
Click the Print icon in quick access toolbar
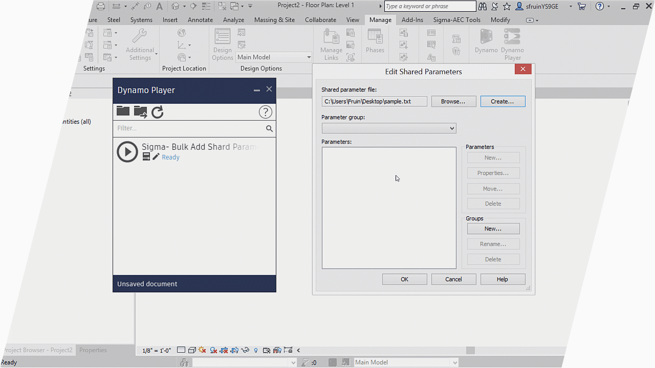coord(101,6)
